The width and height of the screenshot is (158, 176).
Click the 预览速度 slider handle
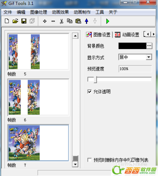95,79
